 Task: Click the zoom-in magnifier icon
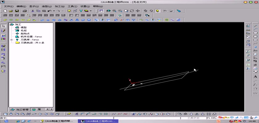coord(120,11)
